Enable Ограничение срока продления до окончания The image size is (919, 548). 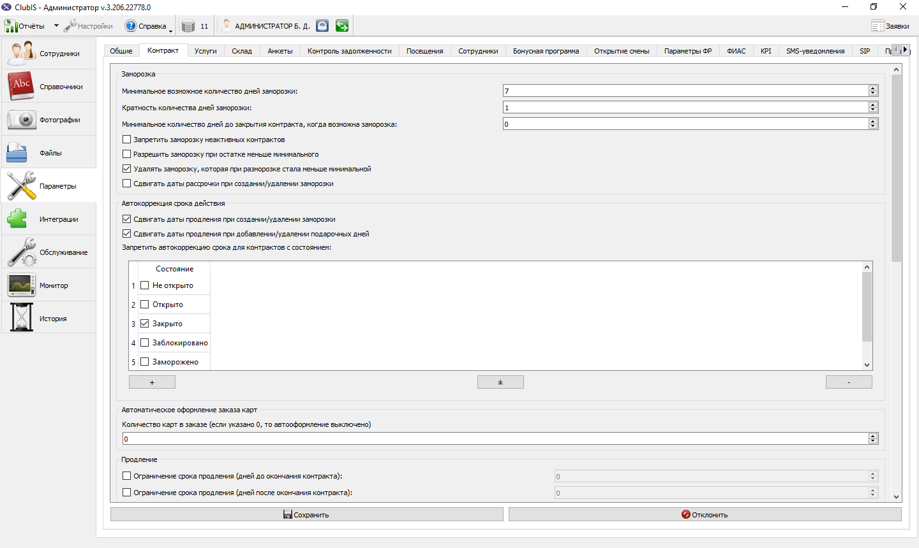pos(126,475)
